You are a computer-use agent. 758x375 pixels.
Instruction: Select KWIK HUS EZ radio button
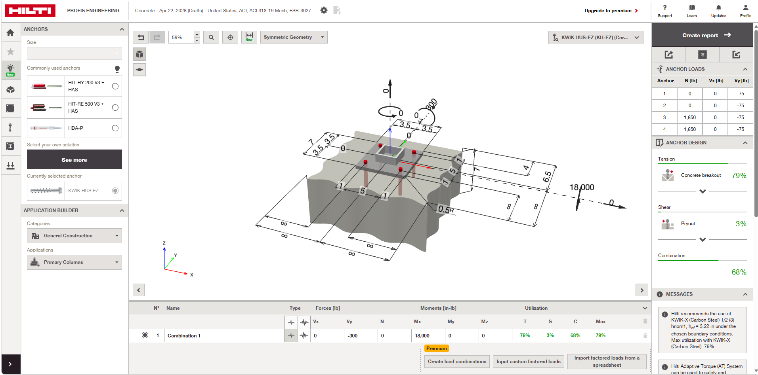pos(115,191)
